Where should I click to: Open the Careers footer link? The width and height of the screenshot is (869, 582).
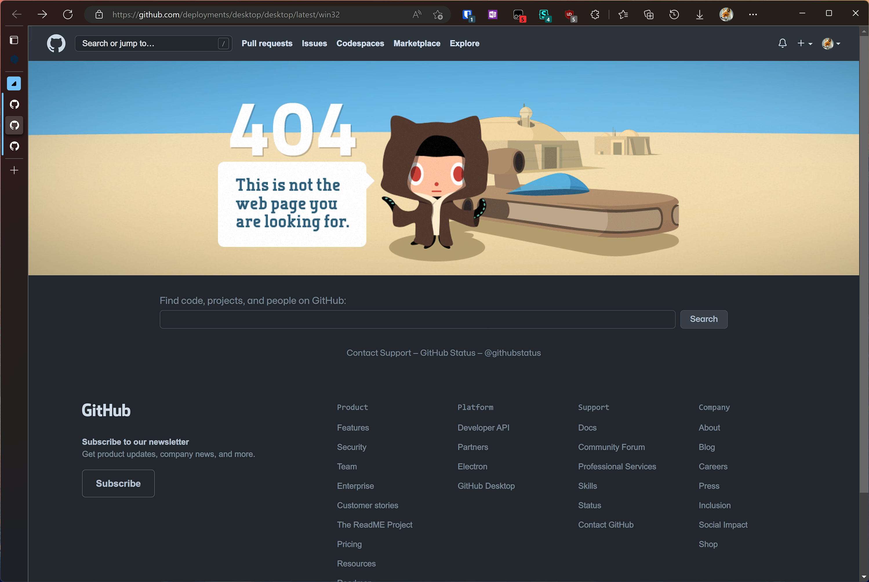tap(713, 467)
